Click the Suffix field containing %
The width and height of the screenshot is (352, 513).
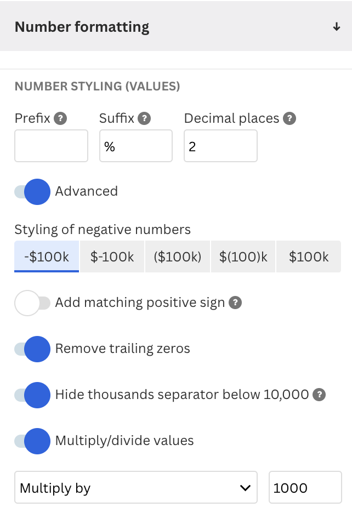136,146
